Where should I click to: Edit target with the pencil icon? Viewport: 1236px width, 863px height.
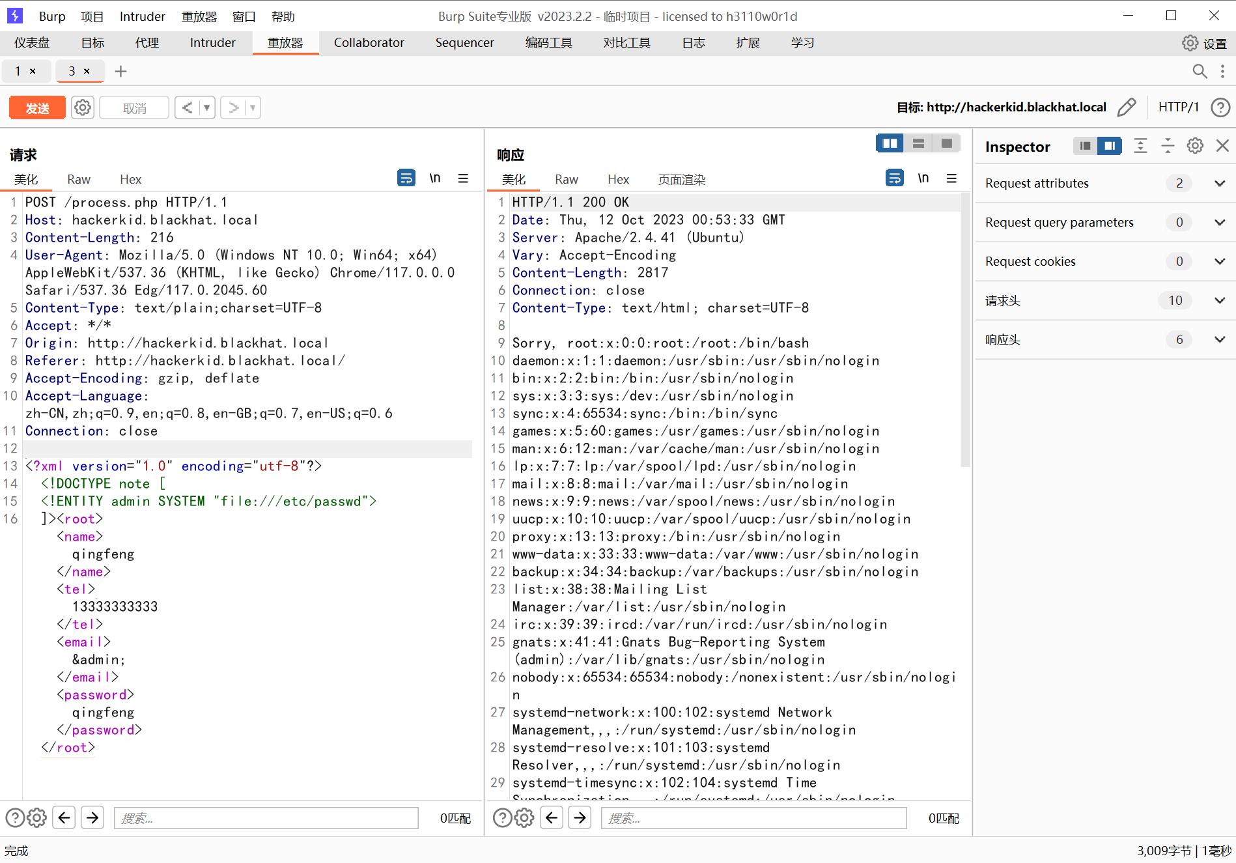point(1127,107)
